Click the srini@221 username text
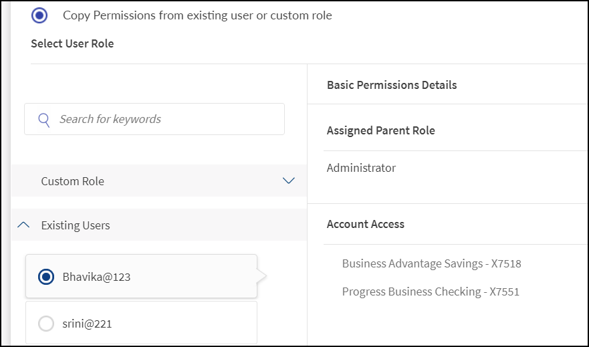This screenshot has height=347, width=589. [87, 324]
